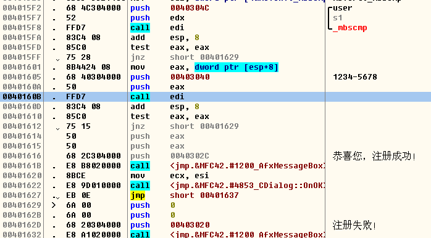Click hex bytes E8 A1020000
This screenshot has height=238, width=431.
93,235
